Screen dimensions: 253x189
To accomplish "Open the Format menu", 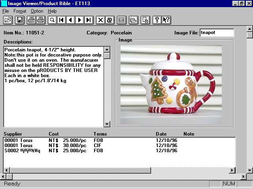I will pyautogui.click(x=20, y=11).
